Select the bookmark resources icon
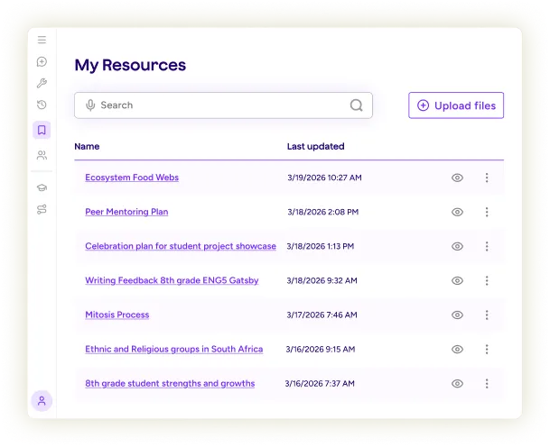550x447 pixels. coord(42,130)
